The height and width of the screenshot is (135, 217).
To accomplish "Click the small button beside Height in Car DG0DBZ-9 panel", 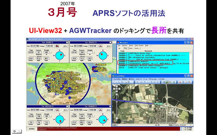I will (94, 116).
